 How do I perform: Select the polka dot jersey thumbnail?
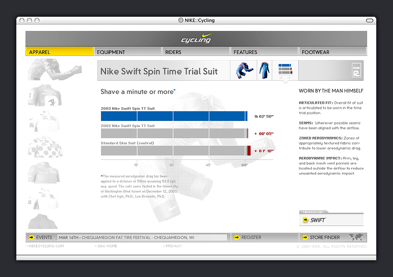point(45,147)
